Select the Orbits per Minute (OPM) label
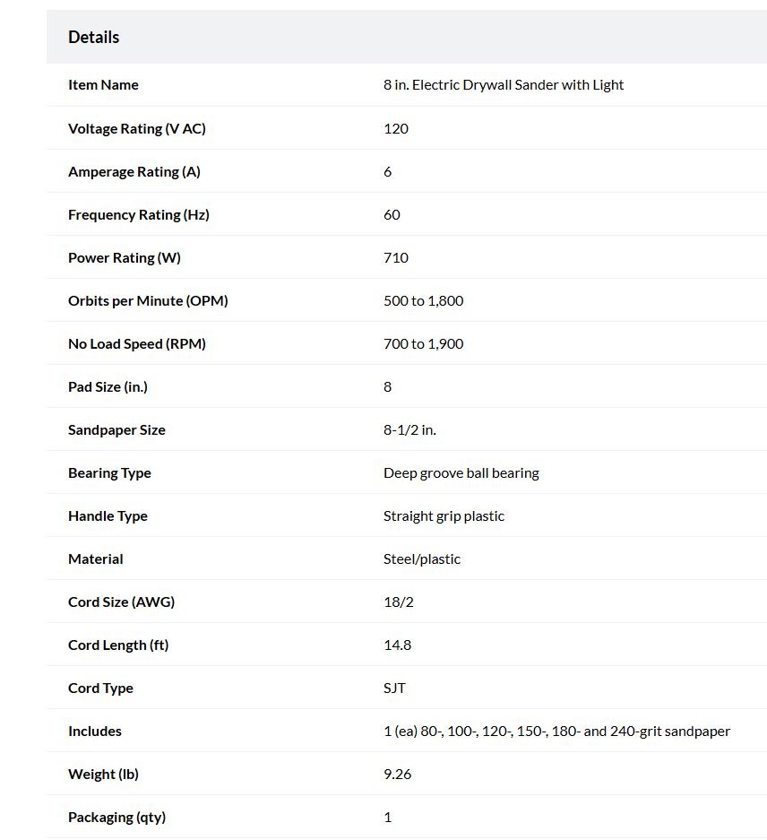Viewport: 767px width, 840px height. click(148, 300)
